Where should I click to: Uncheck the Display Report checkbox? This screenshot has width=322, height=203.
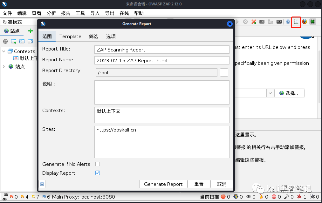coord(98,173)
